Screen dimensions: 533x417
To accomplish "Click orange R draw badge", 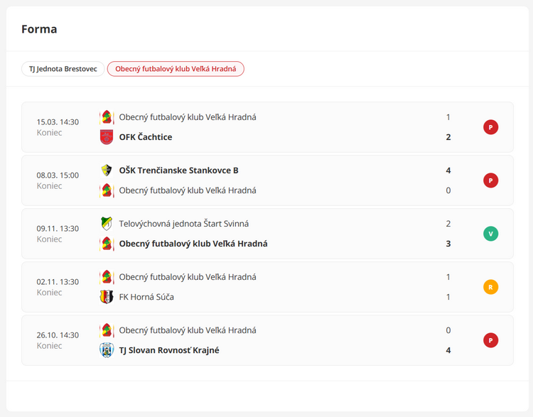I will click(x=490, y=287).
